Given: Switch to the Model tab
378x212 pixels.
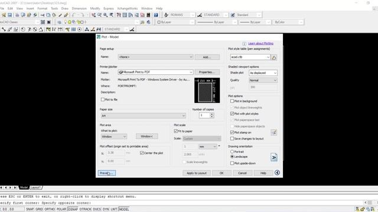Looking at the screenshot, I should point(24,187).
